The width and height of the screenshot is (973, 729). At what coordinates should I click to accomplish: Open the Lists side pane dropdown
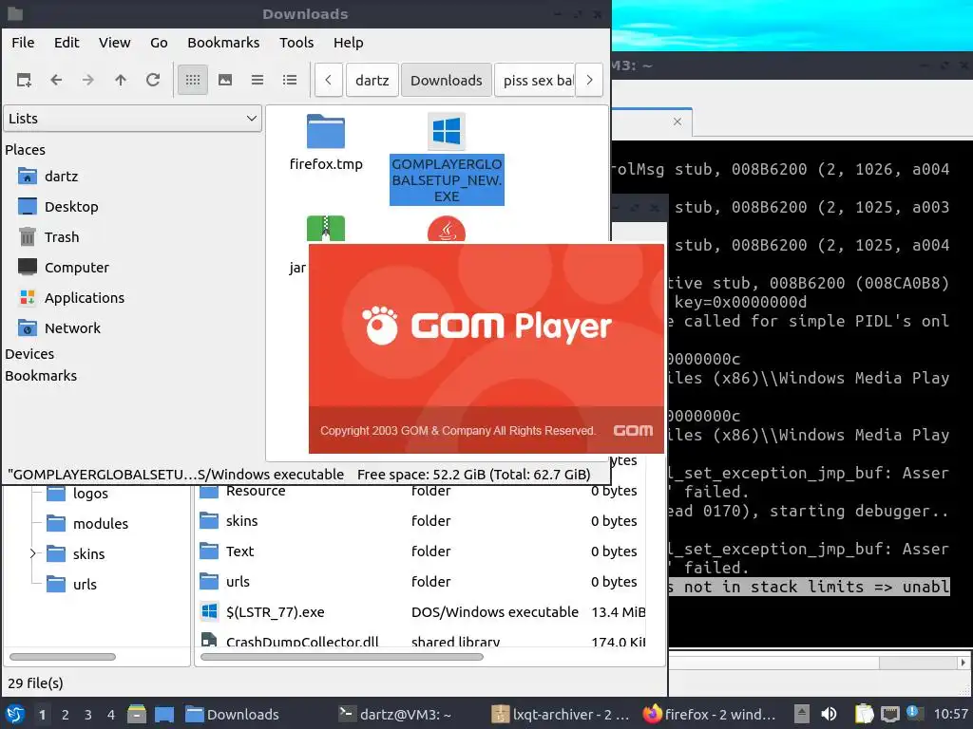(x=132, y=119)
